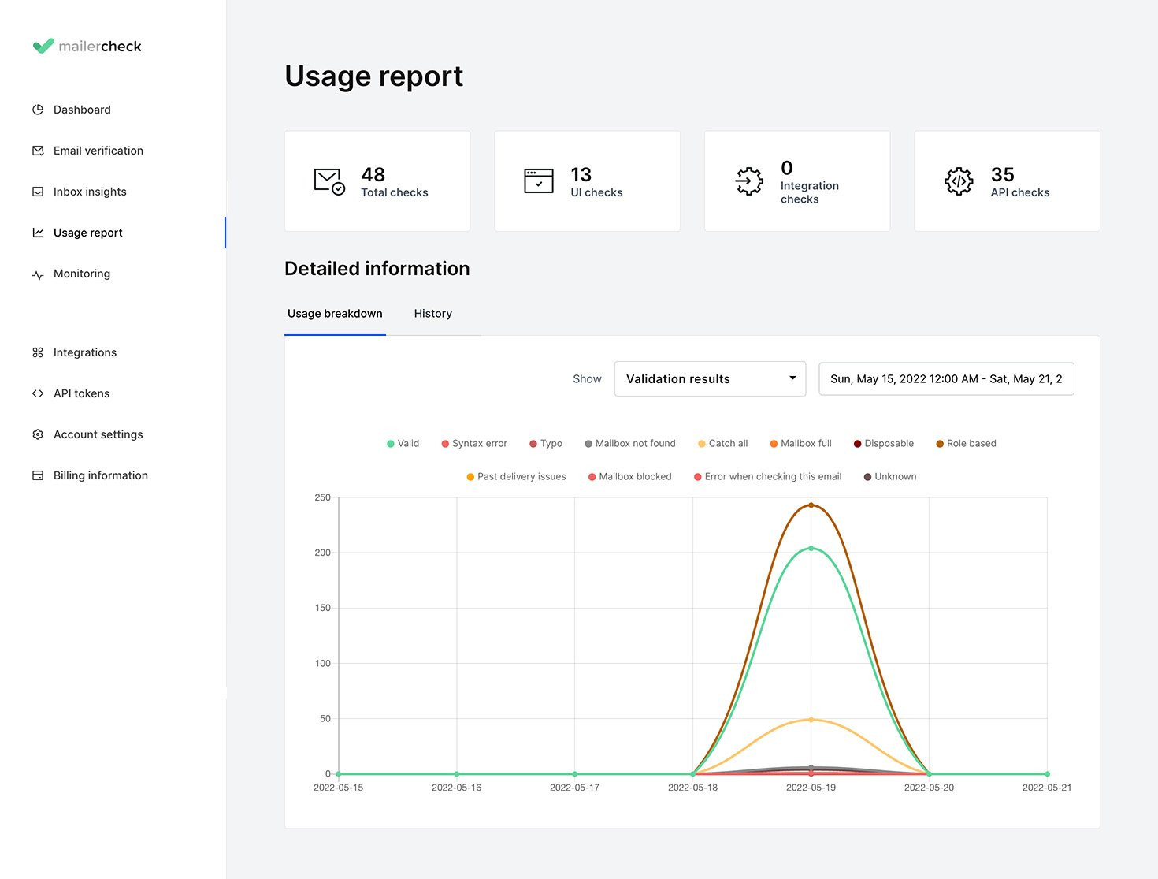Toggle the Role based legend series

click(x=966, y=444)
